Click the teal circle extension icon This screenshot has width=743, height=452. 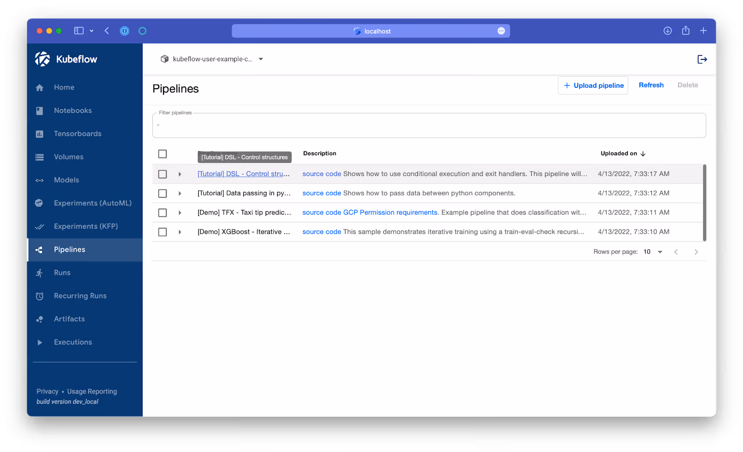tap(143, 31)
